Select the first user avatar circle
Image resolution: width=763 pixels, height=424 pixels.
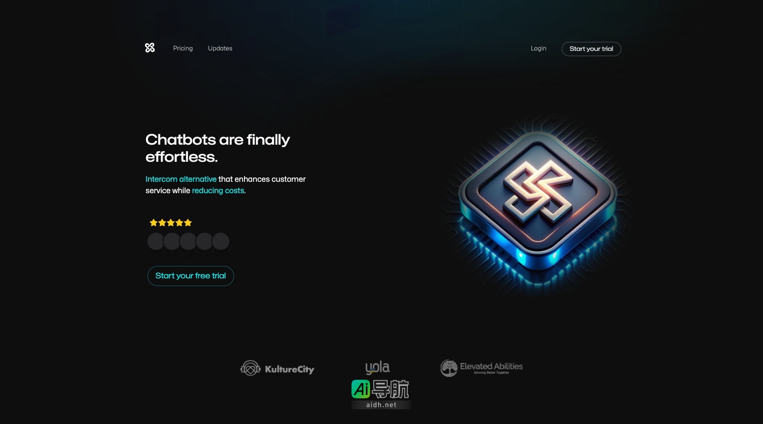[x=156, y=241]
